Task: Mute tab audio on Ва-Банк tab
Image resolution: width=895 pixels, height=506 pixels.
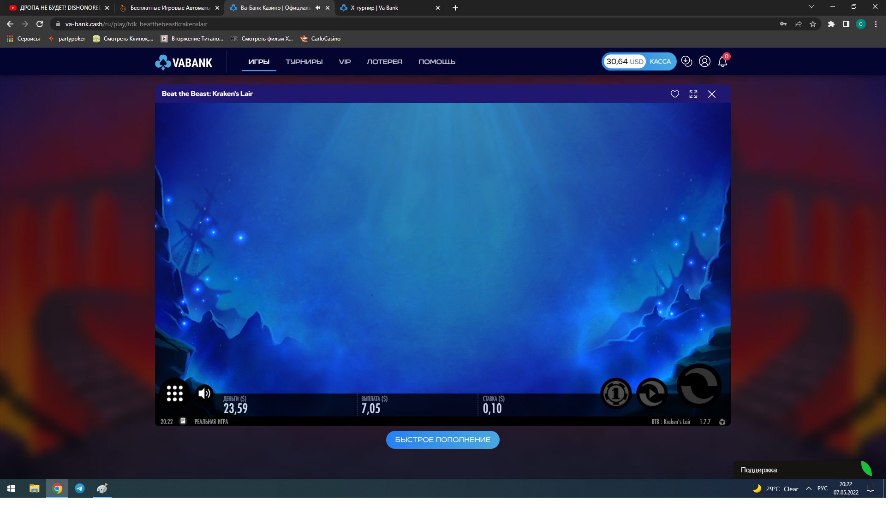Action: 317,8
